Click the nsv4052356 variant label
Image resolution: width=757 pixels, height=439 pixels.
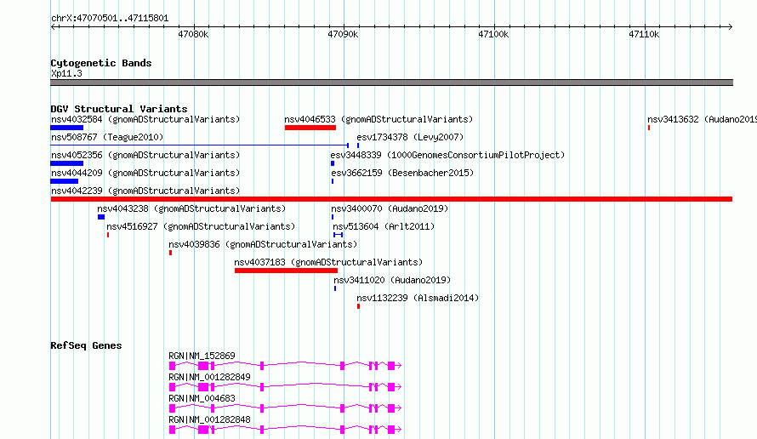tap(145, 155)
